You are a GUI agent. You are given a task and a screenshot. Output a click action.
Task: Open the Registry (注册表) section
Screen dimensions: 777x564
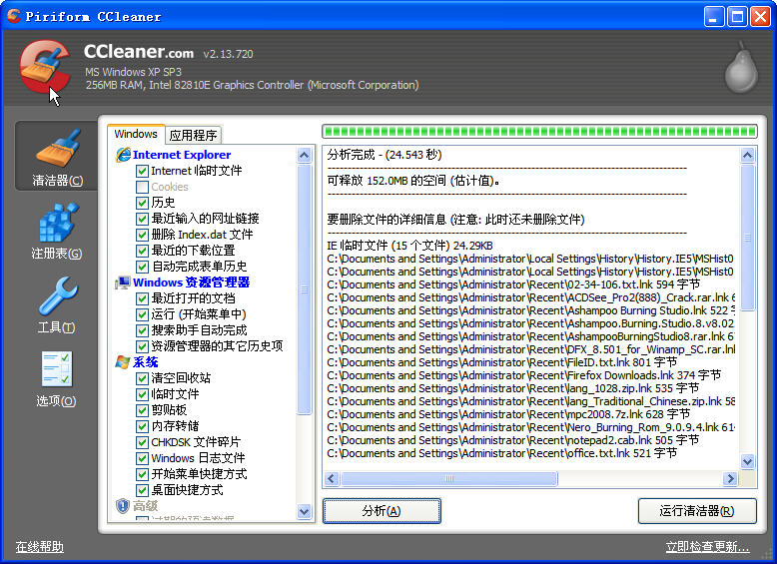pos(57,231)
